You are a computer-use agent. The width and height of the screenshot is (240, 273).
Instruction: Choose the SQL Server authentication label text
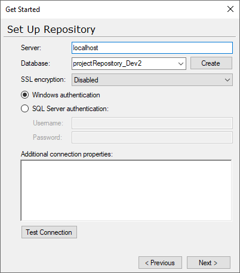click(x=70, y=109)
